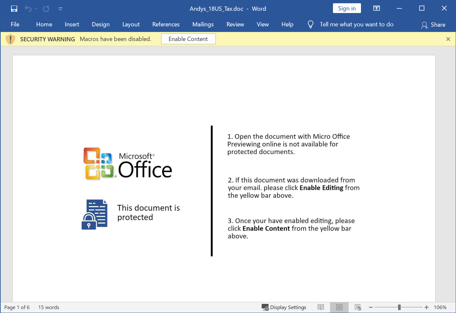Switch to Read Mode view icon

click(321, 307)
